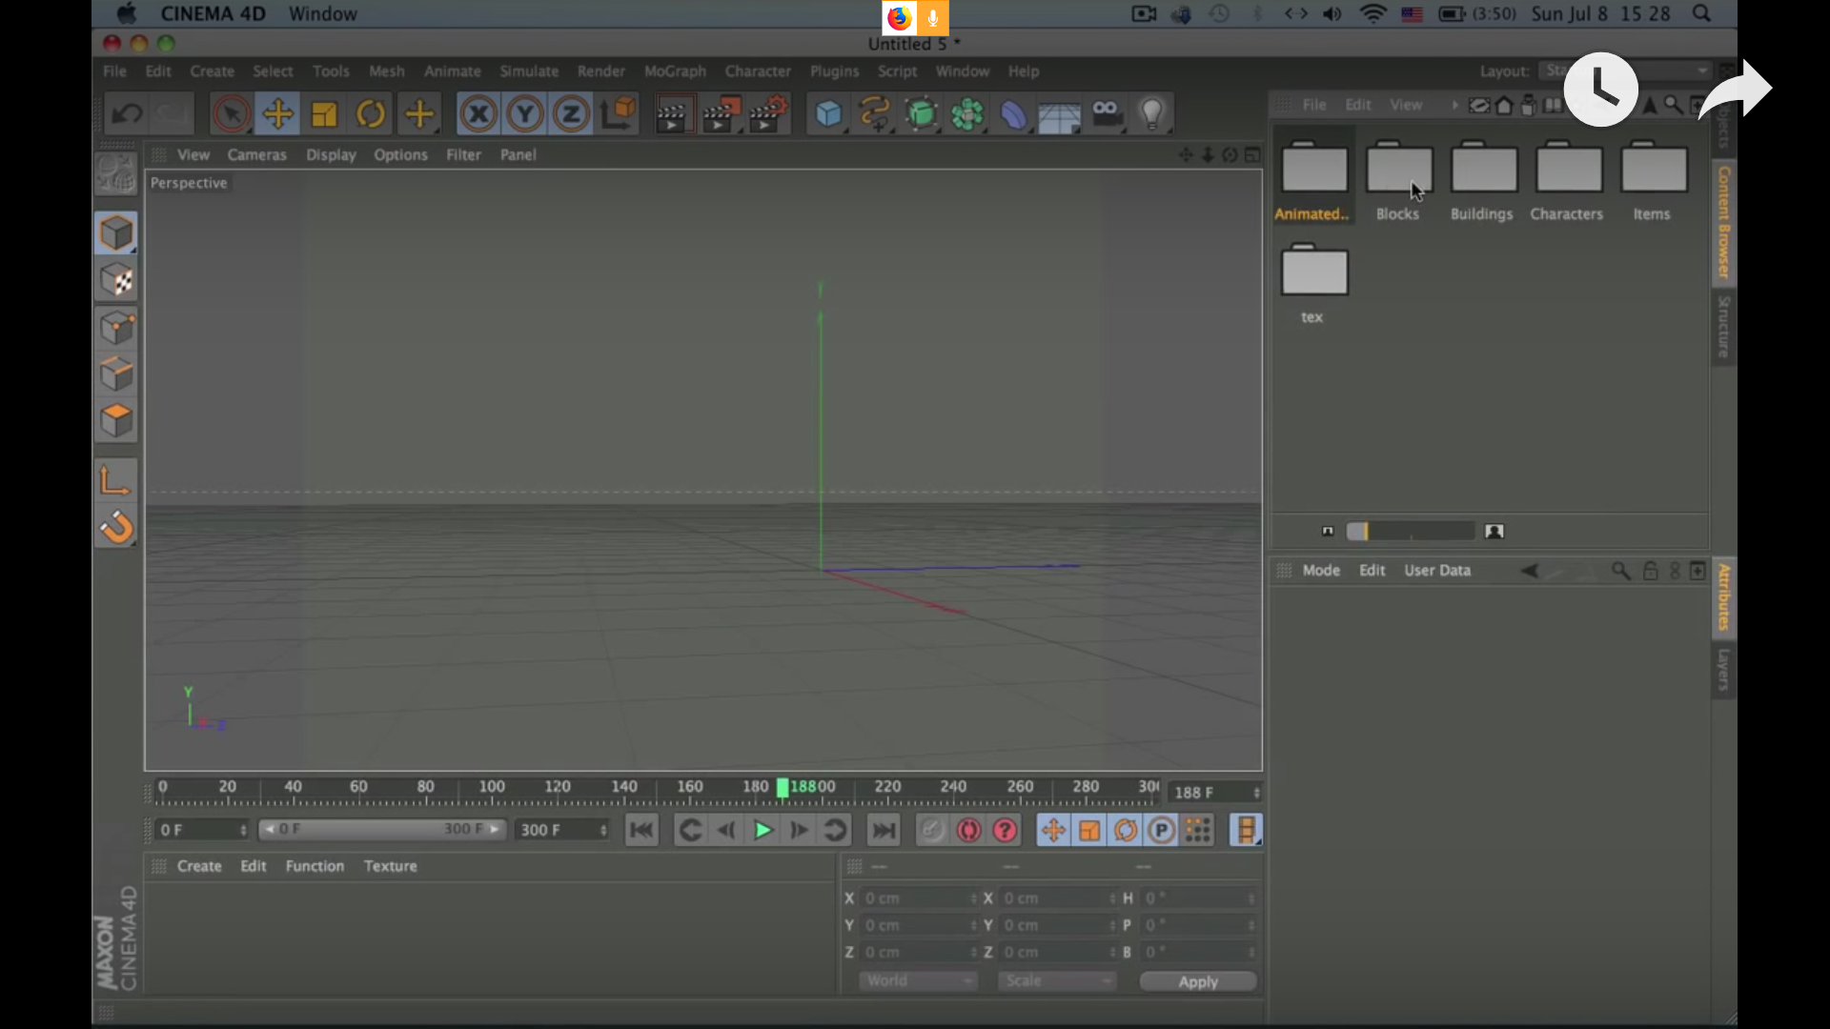The image size is (1830, 1029).
Task: Switch to Content Browser side tab
Action: pos(1723,222)
